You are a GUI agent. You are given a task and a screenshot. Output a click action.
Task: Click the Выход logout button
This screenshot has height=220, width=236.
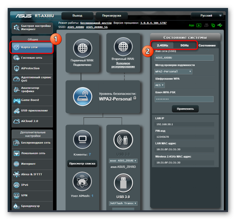click(77, 16)
